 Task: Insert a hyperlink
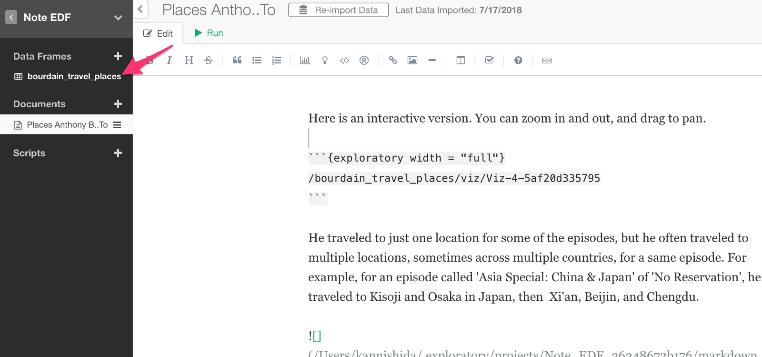tap(392, 61)
